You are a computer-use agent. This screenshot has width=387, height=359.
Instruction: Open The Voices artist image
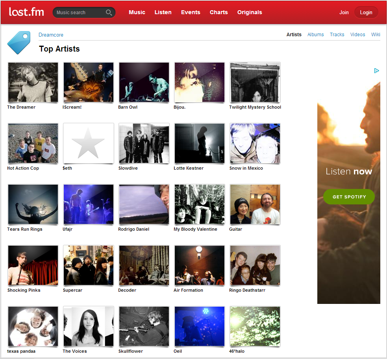tap(89, 326)
